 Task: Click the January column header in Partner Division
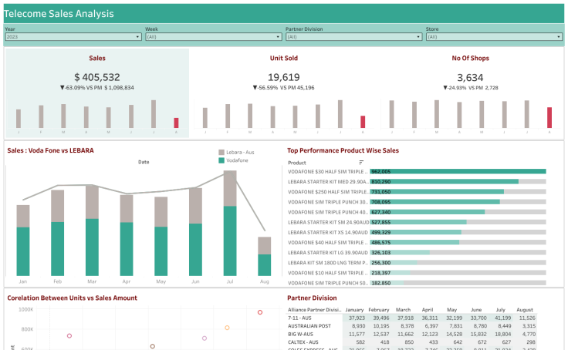pyautogui.click(x=354, y=309)
